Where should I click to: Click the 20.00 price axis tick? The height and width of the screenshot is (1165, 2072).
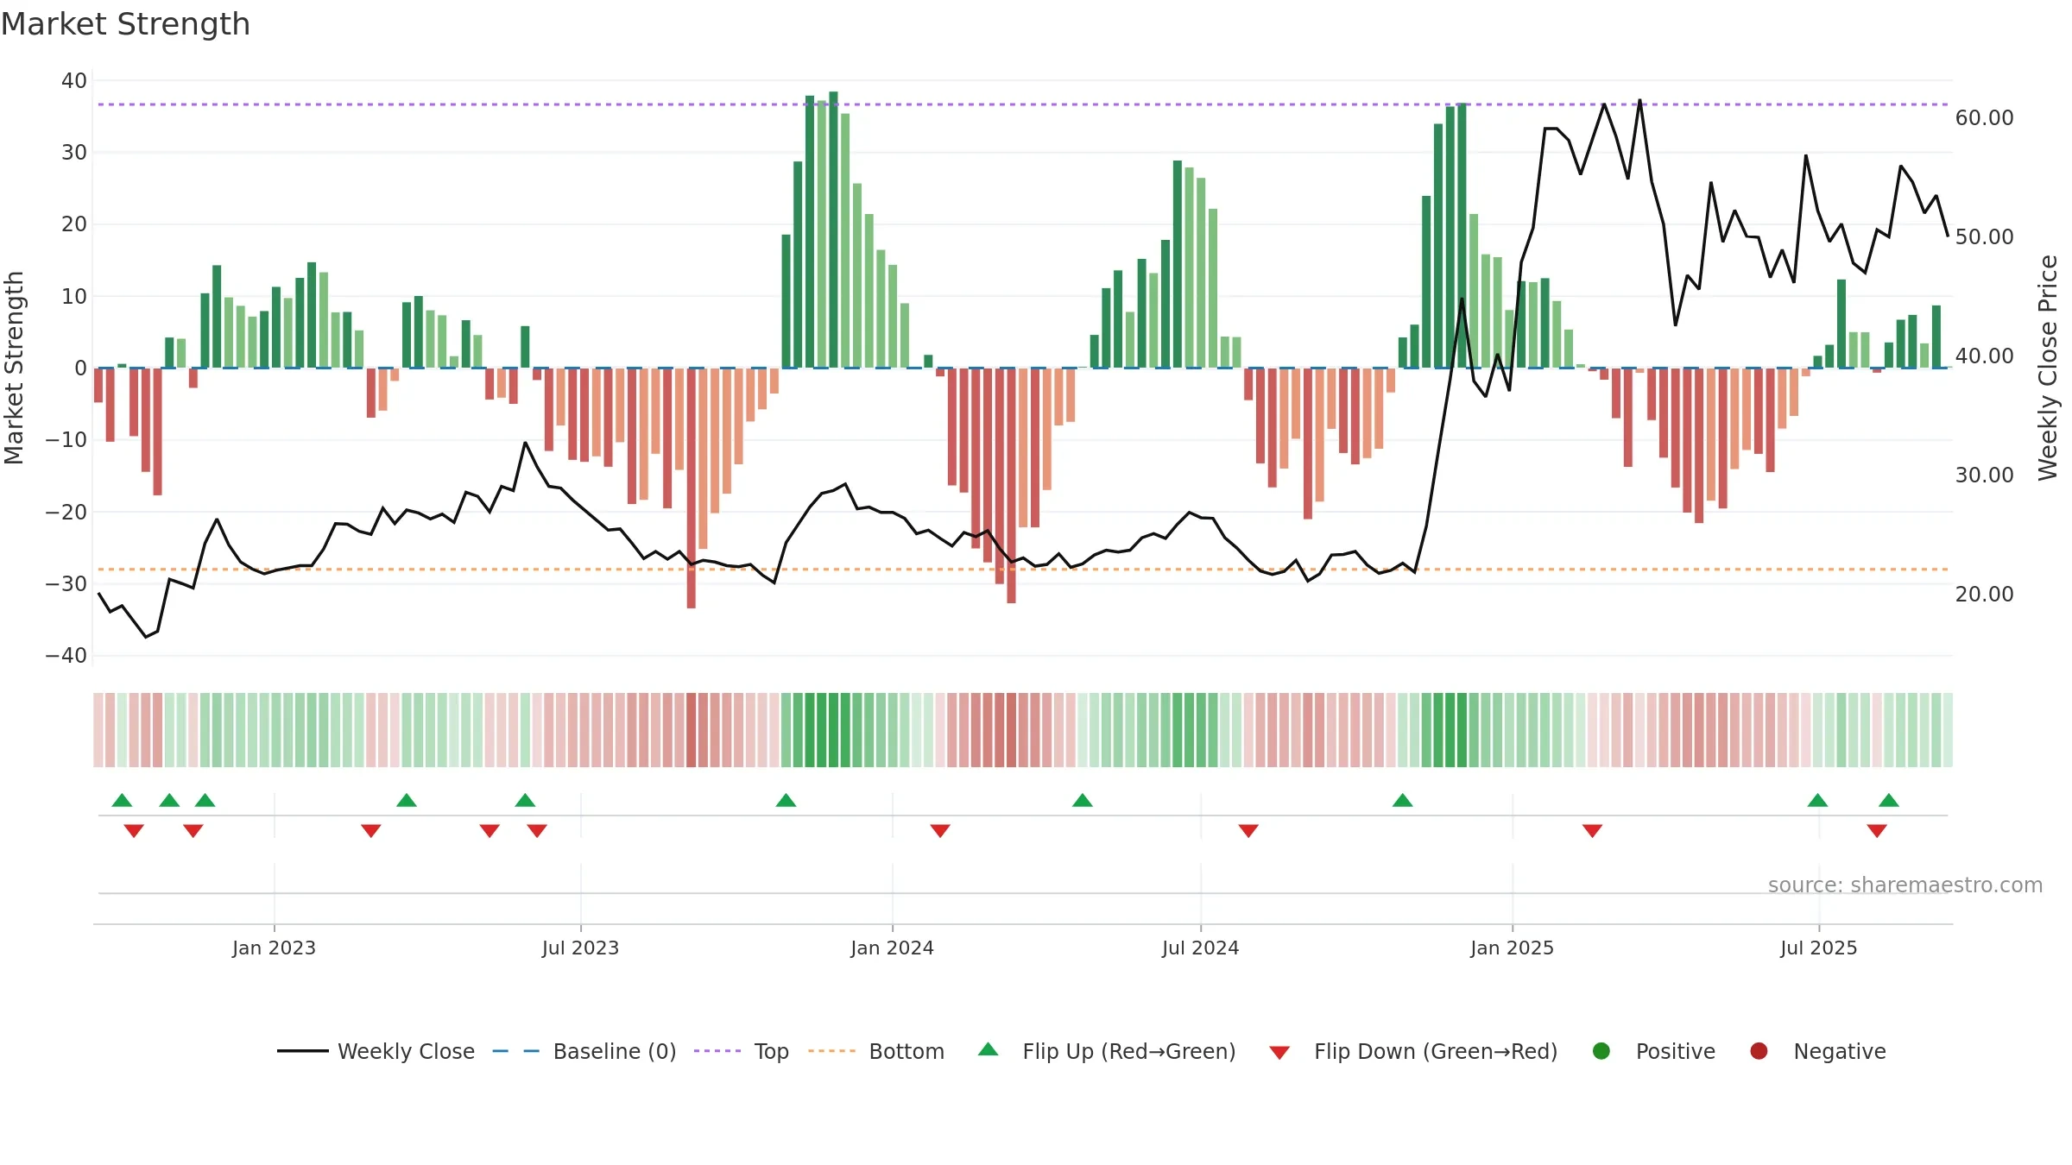(1984, 594)
